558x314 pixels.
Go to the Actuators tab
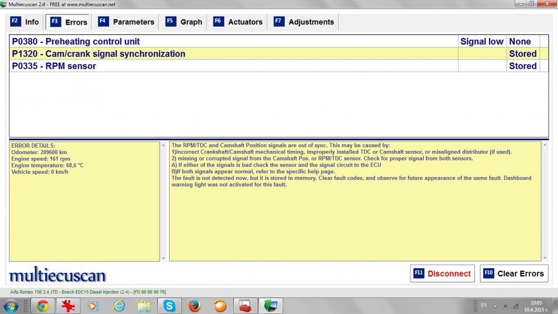coord(238,22)
